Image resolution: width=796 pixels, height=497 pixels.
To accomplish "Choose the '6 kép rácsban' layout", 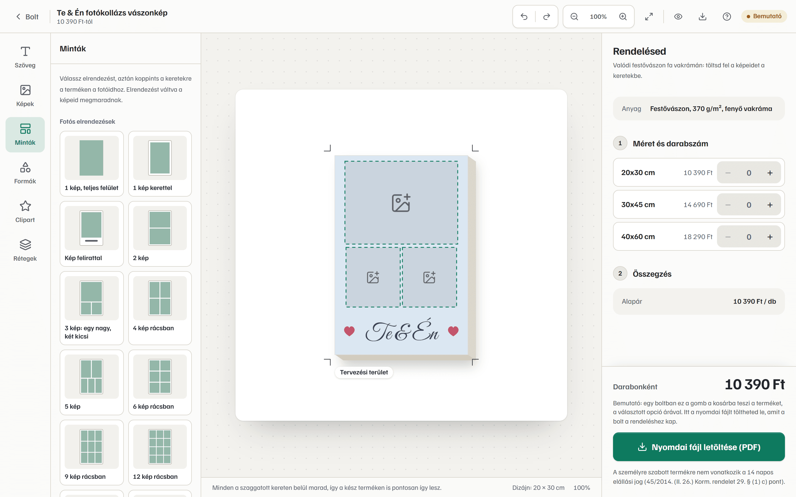I will click(x=160, y=382).
